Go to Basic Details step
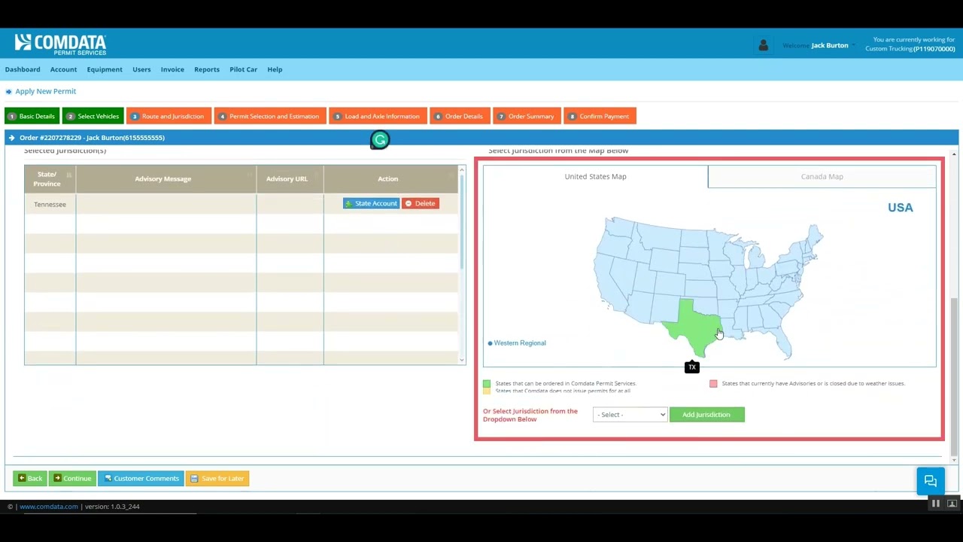Viewport: 963px width, 542px height. pyautogui.click(x=32, y=116)
